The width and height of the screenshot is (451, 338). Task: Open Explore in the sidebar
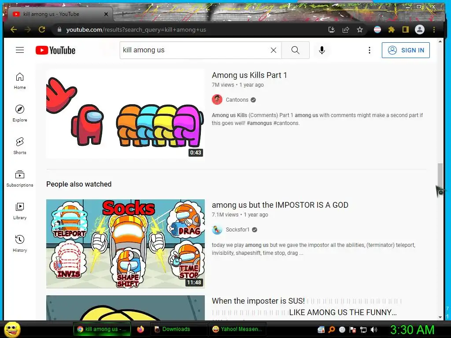tap(20, 113)
